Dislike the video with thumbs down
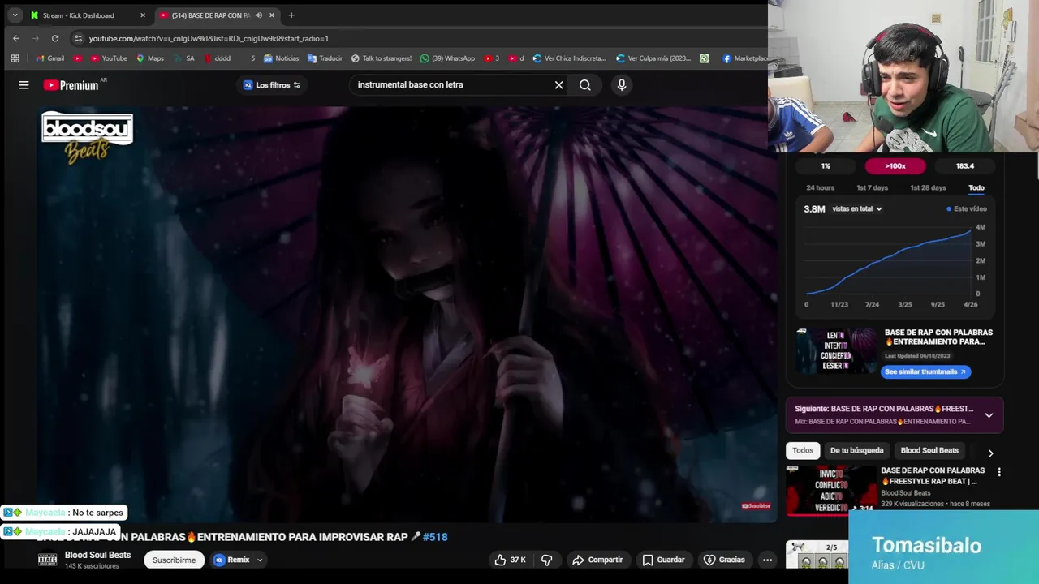 (547, 560)
